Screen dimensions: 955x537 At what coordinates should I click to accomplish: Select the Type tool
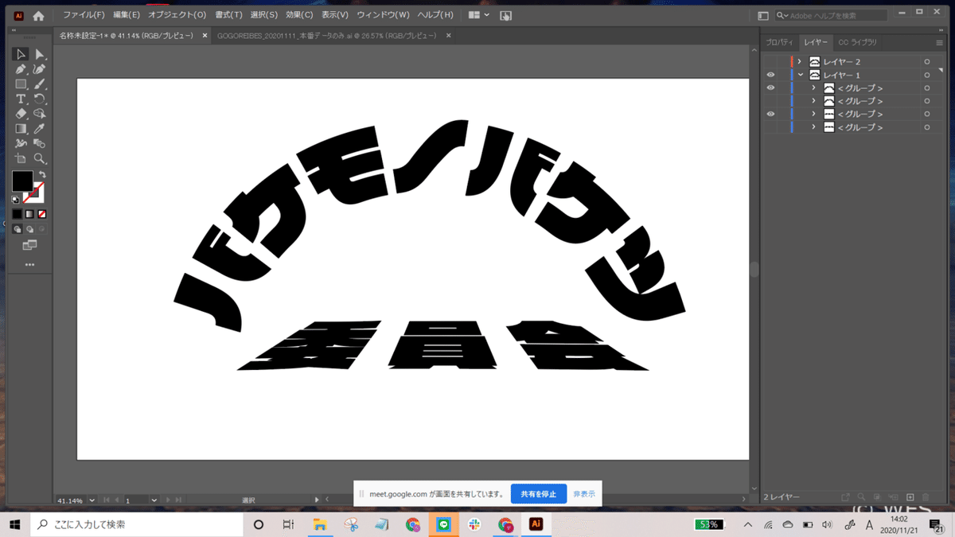(x=21, y=99)
